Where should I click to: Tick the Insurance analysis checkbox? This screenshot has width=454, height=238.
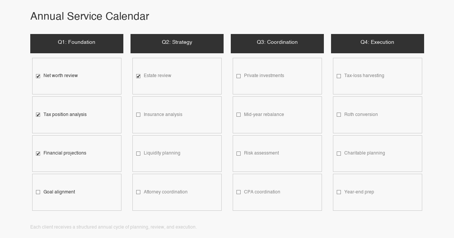(138, 115)
